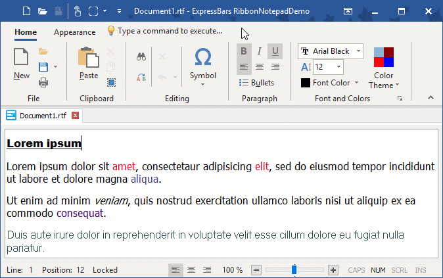Toggle touch mode hand icon in title bar
The width and height of the screenshot is (443, 278).
pyautogui.click(x=78, y=11)
